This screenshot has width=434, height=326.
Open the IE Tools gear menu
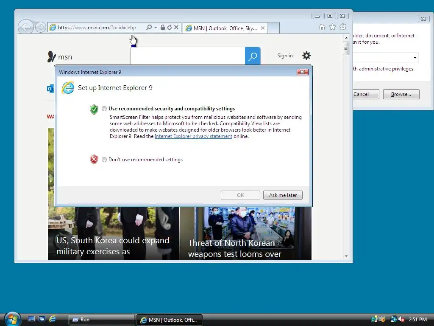click(x=343, y=27)
